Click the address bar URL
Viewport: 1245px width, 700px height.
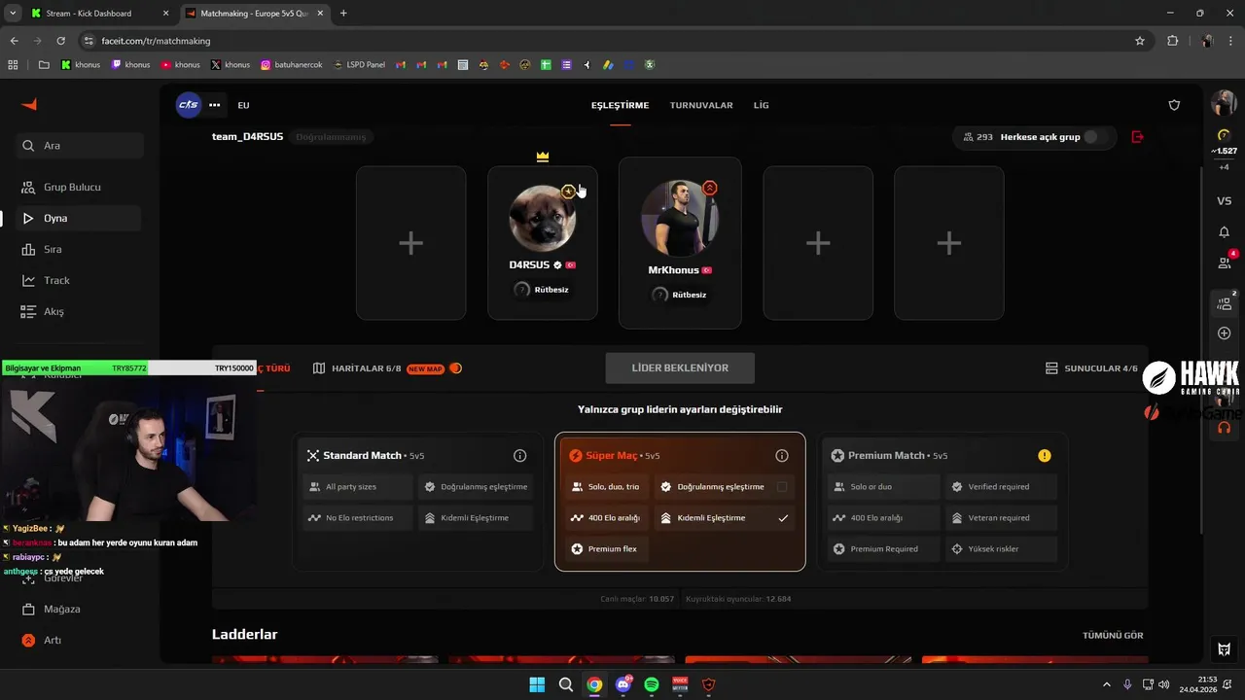tap(156, 41)
